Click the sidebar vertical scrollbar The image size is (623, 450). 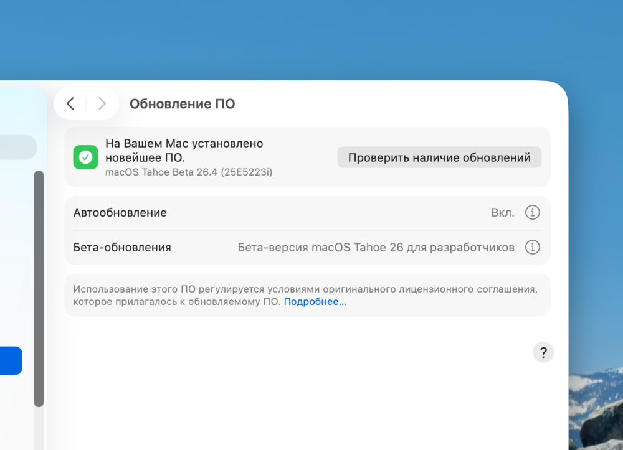coord(39,289)
